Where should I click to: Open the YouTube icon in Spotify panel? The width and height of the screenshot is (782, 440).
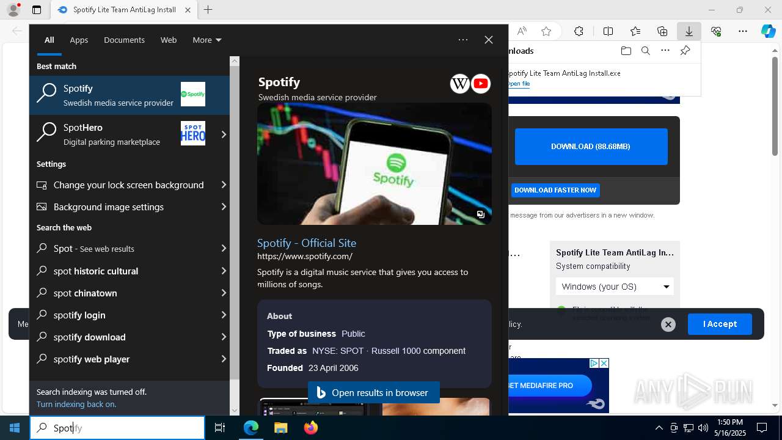pos(481,84)
